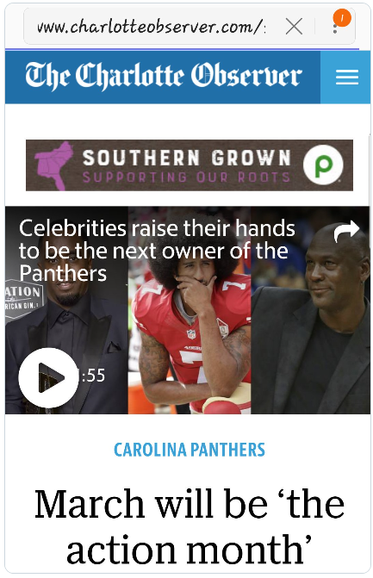Open the Southern Grown banner ad text
The image size is (373, 578).
[x=186, y=158]
